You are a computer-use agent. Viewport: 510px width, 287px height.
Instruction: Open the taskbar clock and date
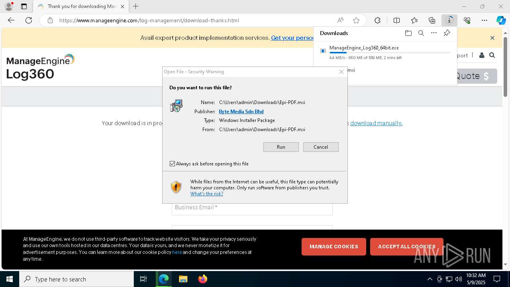click(x=476, y=279)
